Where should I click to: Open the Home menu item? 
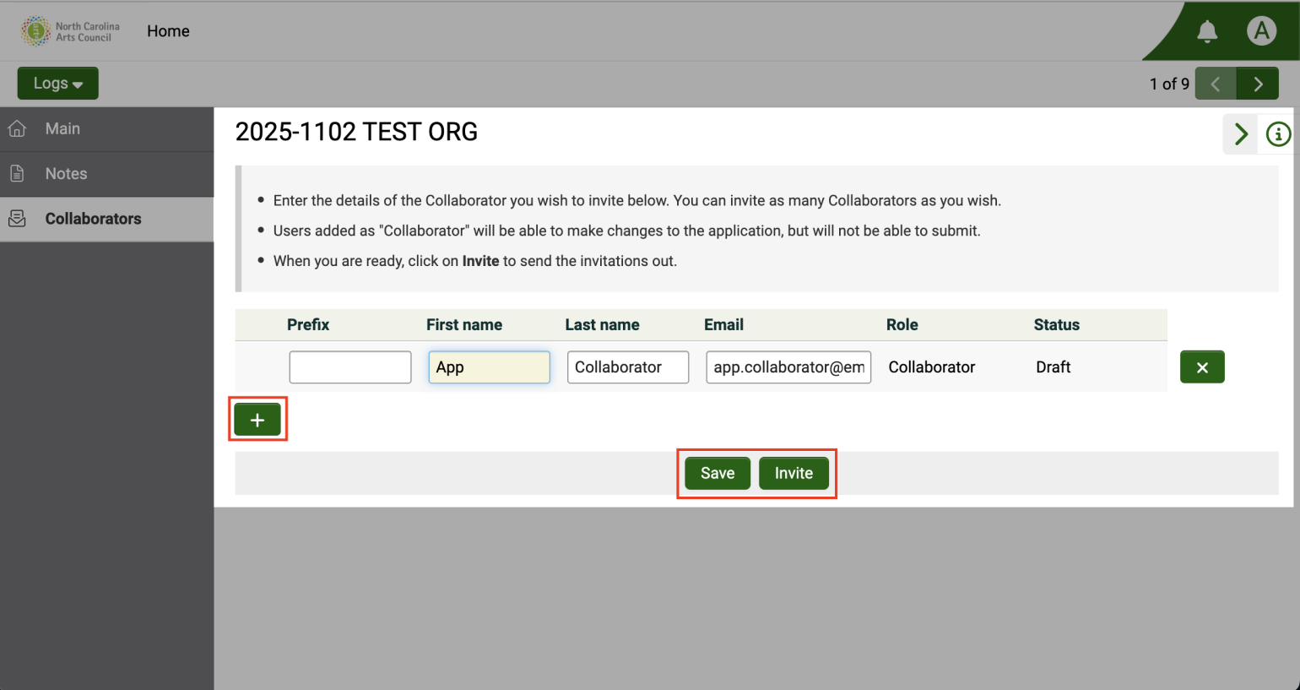pyautogui.click(x=167, y=30)
